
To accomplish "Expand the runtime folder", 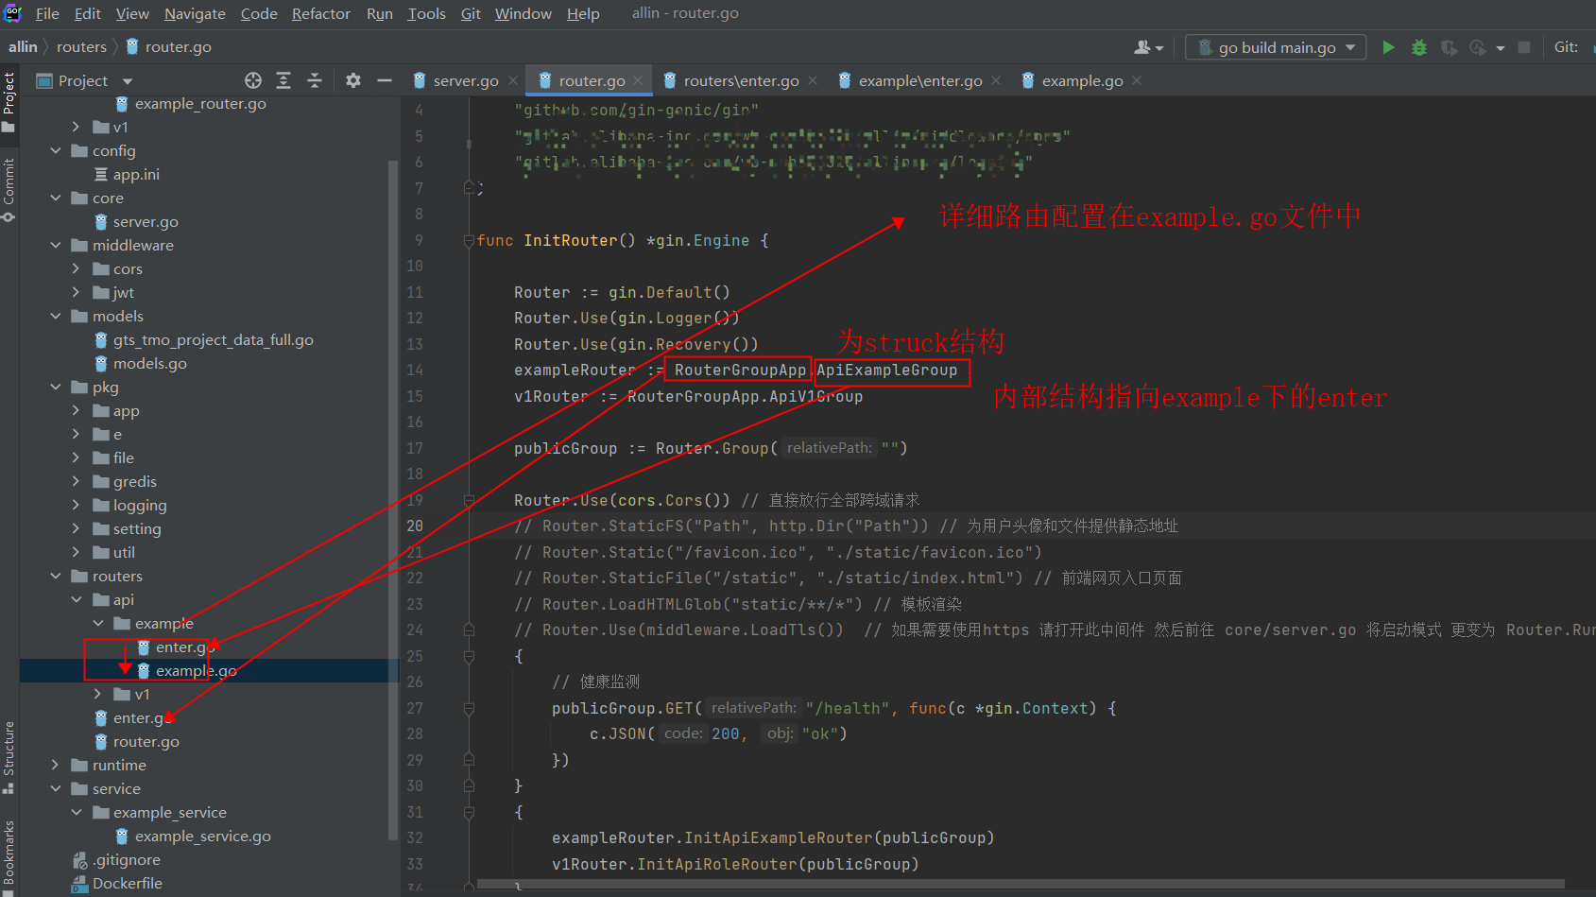I will [x=56, y=765].
